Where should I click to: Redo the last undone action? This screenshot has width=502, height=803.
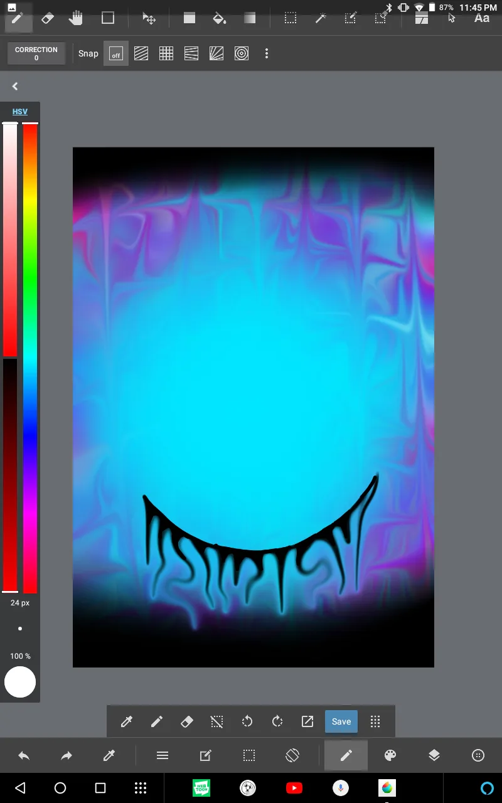click(67, 756)
